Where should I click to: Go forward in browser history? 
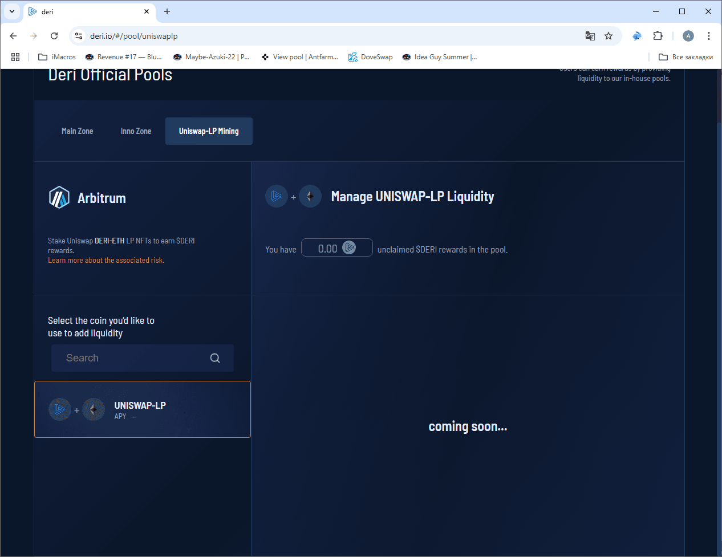coord(34,36)
